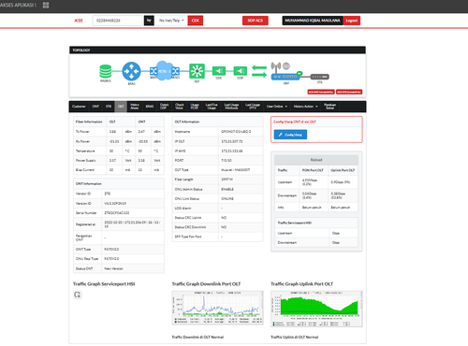Click the ACS ONT Connectivity button
Image resolution: width=468 pixels, height=346 pixels.
321,92
